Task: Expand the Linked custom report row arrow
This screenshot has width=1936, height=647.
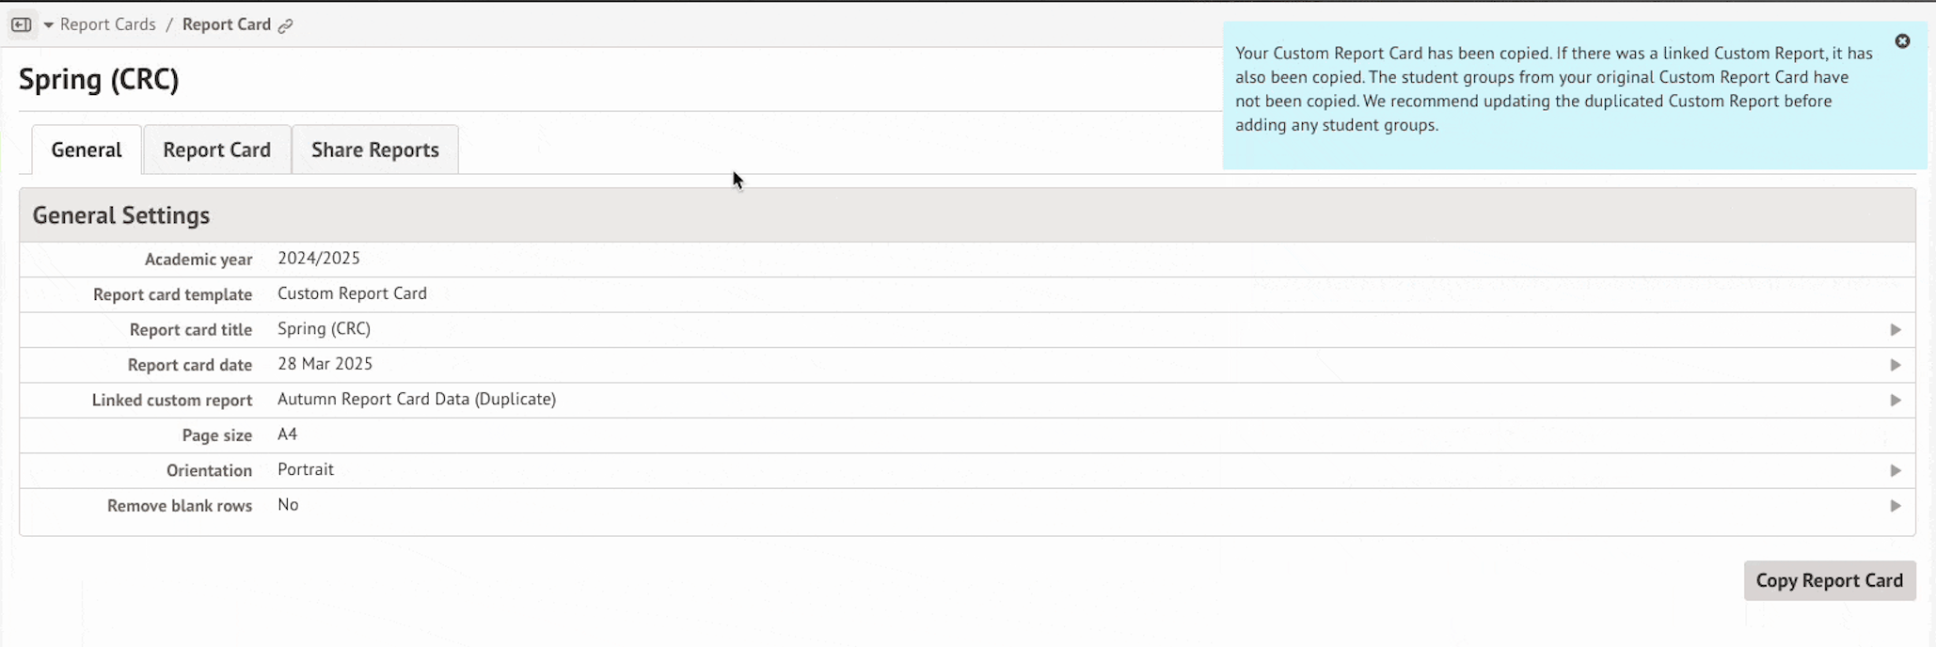Action: [1896, 401]
